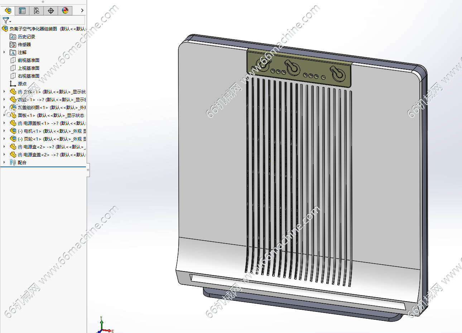The width and height of the screenshot is (462, 333).
Task: Expand the 电机<1> motor component
Action: [x=4, y=131]
